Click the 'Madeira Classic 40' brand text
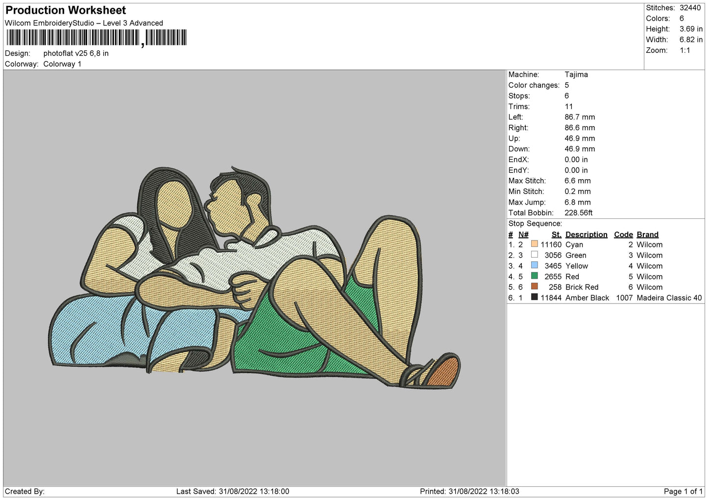 coord(669,298)
